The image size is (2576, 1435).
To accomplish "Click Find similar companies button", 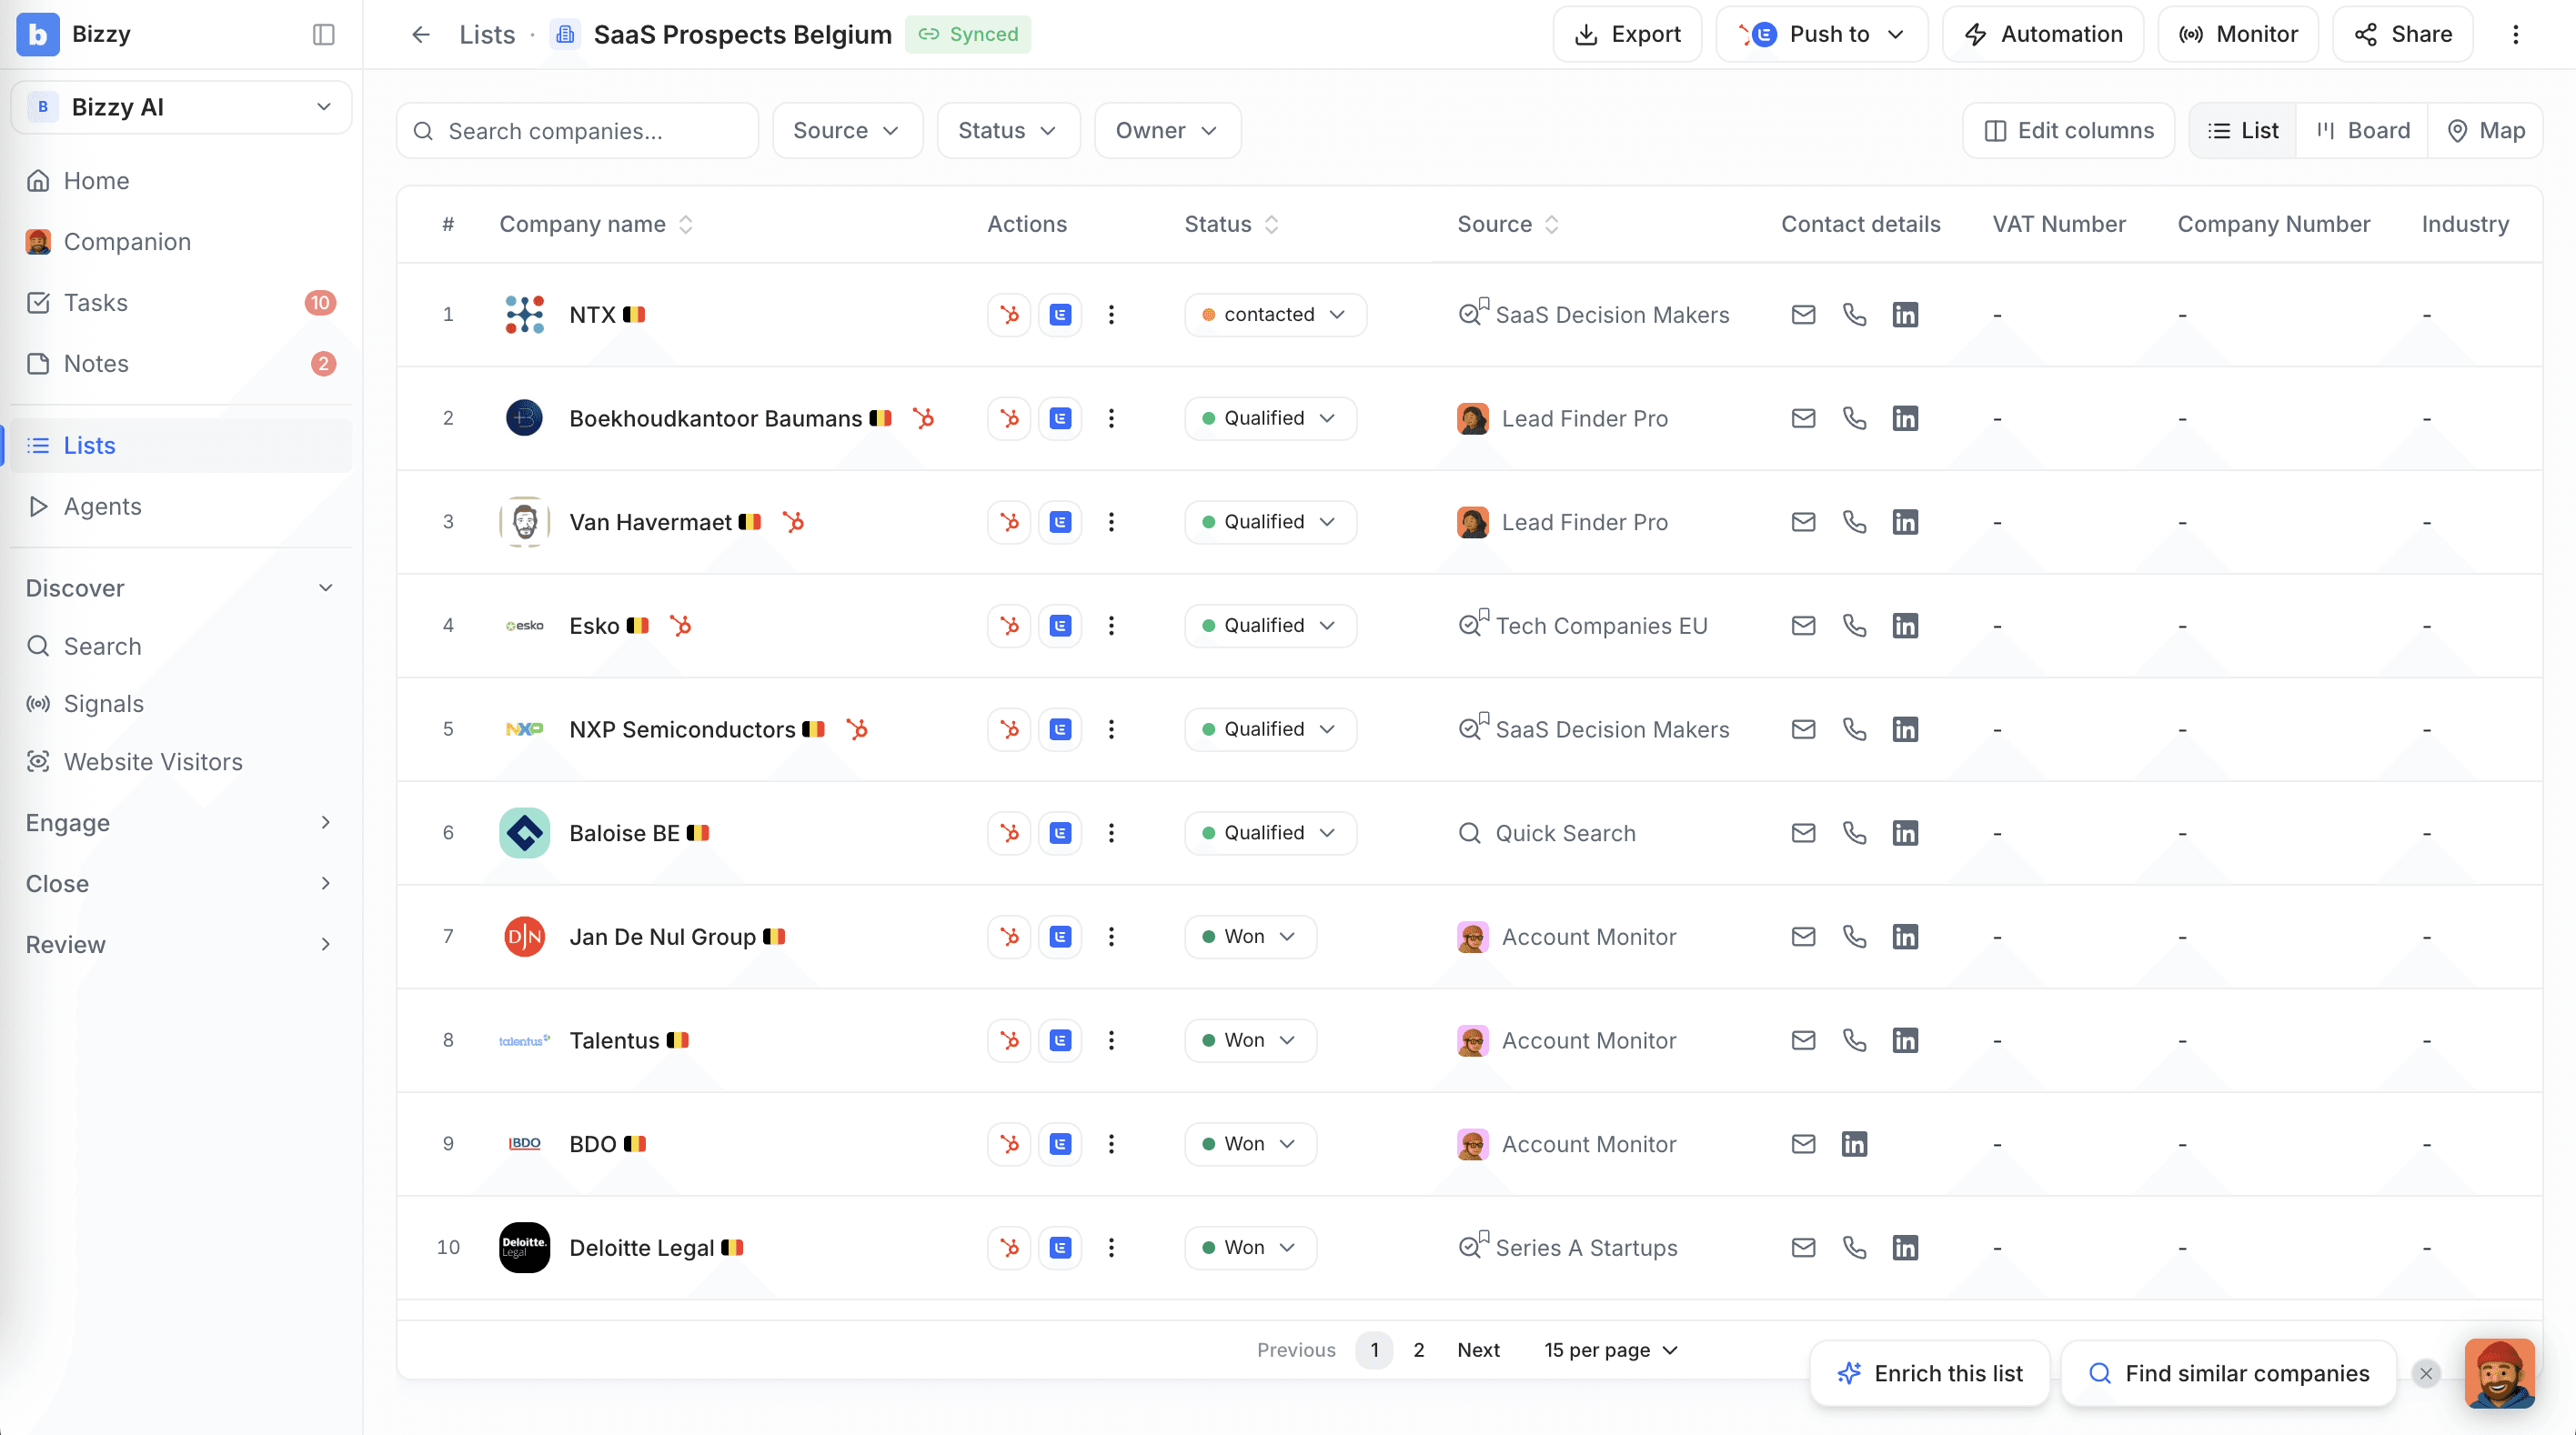I will point(2228,1373).
